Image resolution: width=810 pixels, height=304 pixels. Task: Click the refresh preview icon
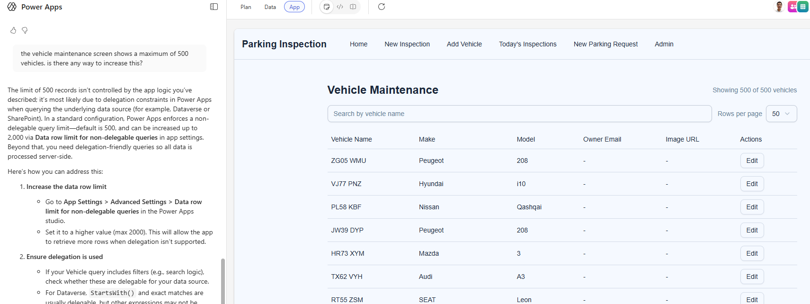coord(382,7)
